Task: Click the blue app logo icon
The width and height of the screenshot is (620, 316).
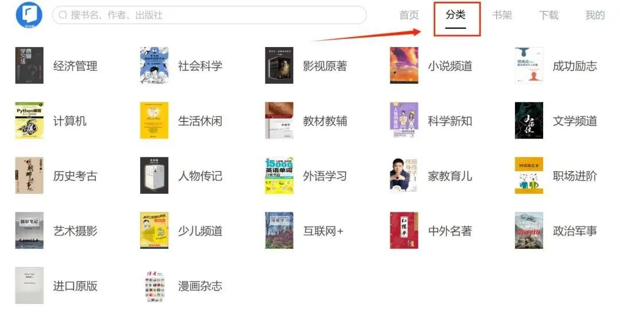Action: click(29, 15)
